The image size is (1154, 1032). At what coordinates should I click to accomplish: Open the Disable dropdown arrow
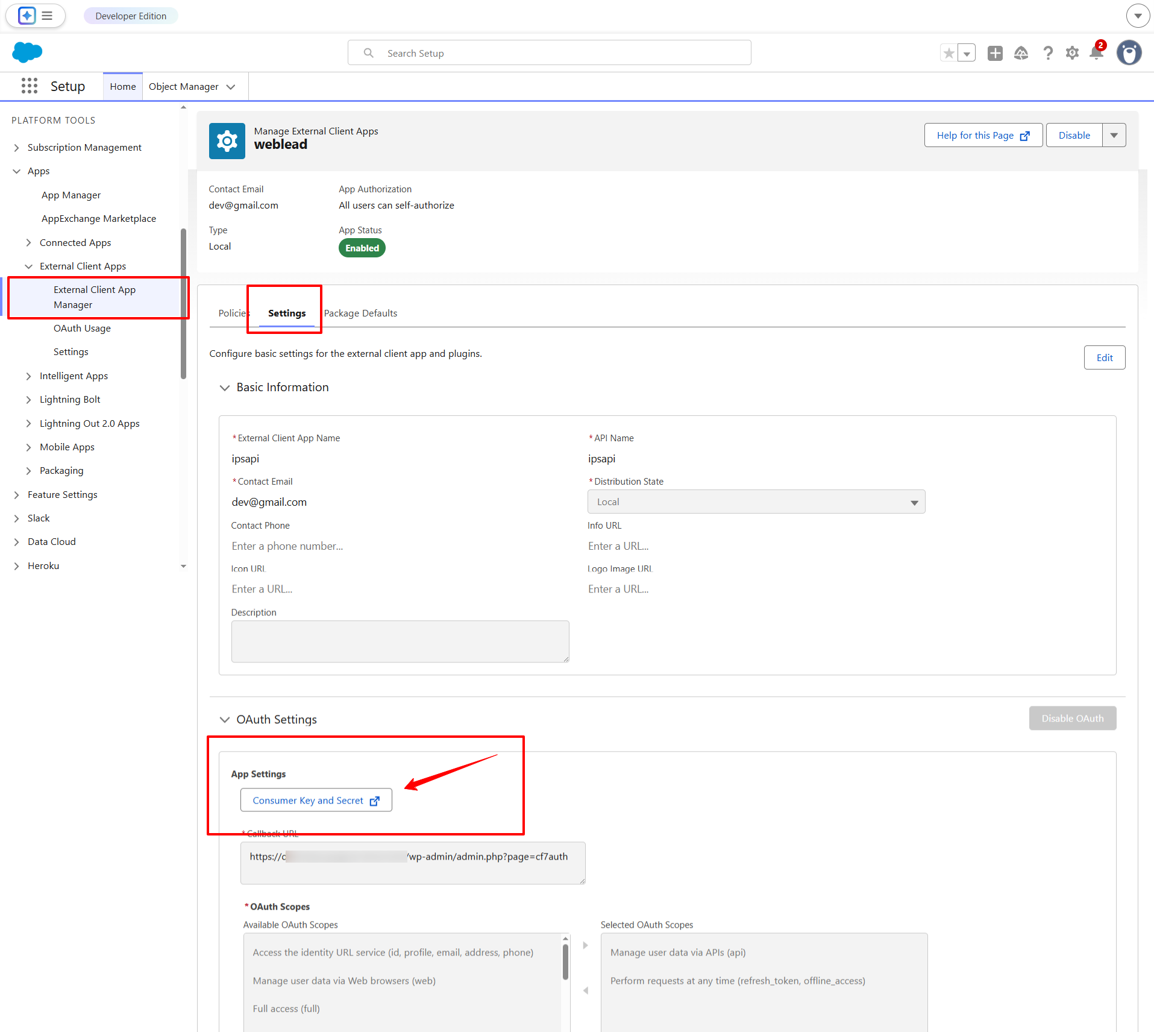1114,135
